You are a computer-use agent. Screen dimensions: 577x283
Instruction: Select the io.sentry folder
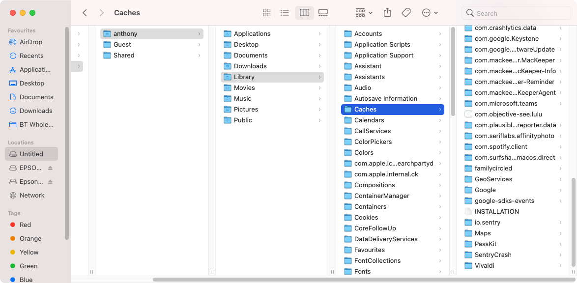[x=513, y=222]
